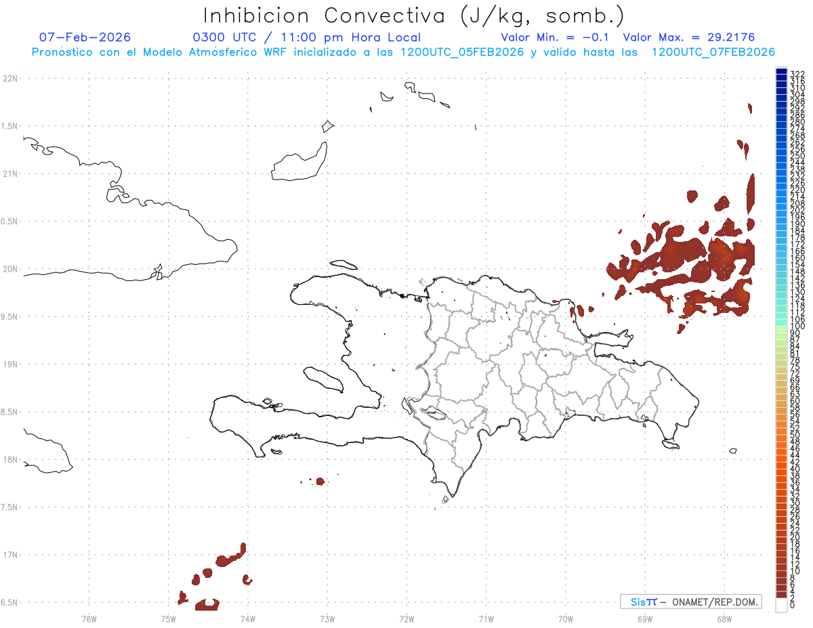Click the '21N' latitude label
This screenshot has height=628, width=813.
point(9,174)
